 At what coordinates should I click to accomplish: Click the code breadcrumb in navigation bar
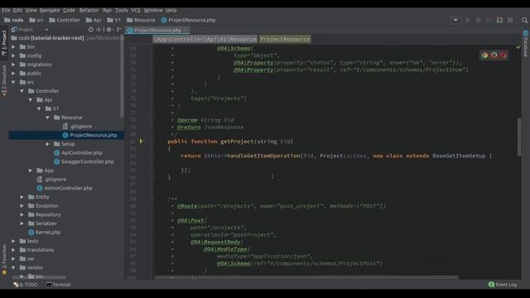tap(13, 20)
